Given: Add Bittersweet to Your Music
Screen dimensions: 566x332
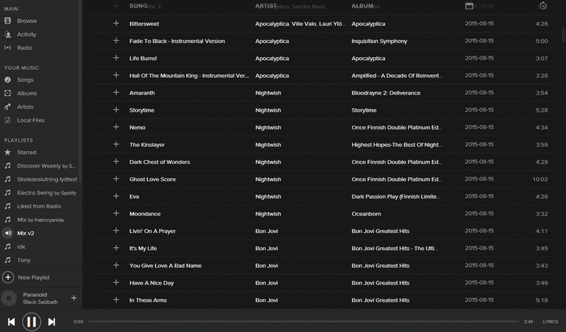Looking at the screenshot, I should 116,23.
